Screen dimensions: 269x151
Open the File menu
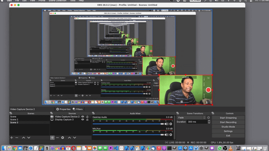(17, 1)
